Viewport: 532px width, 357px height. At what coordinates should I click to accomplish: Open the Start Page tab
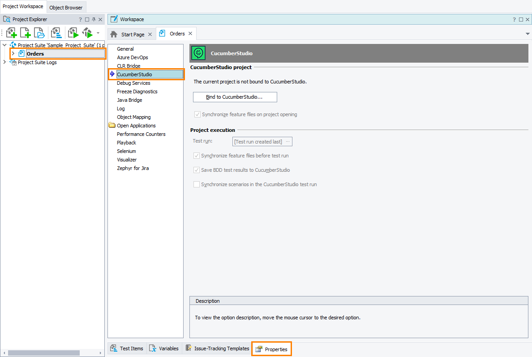tap(133, 34)
